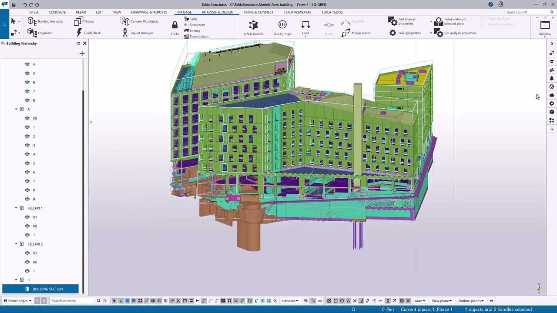Open the settings gear in side pane
557x313 pixels.
552,103
